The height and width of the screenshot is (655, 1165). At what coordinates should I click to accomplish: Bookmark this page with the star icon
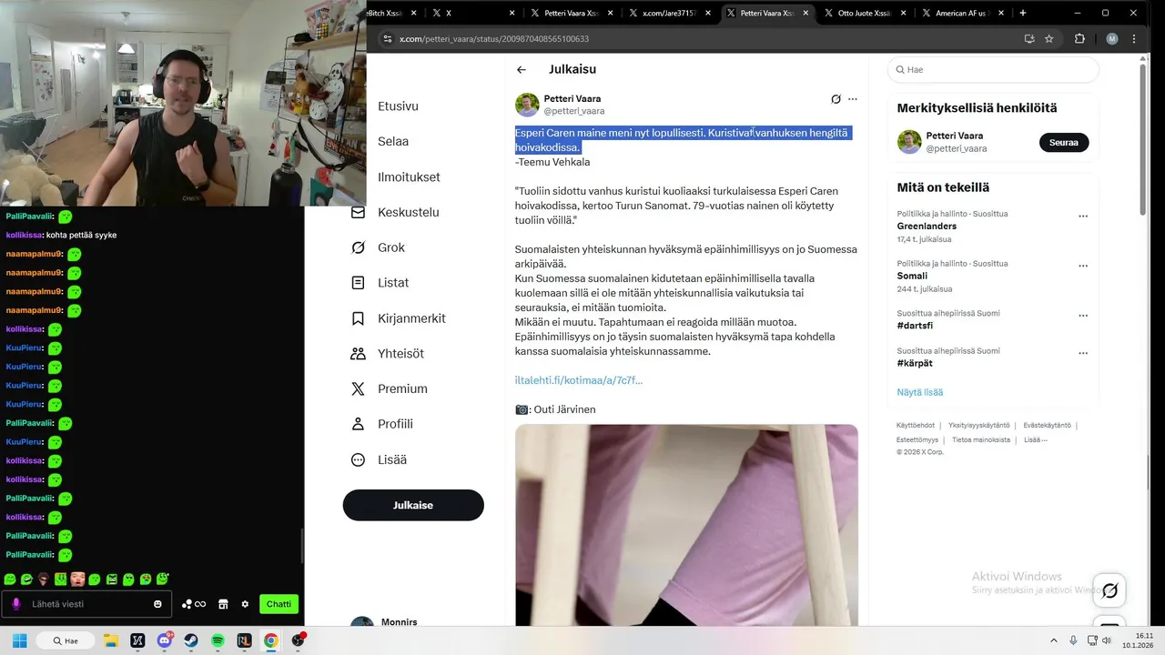[1048, 39]
